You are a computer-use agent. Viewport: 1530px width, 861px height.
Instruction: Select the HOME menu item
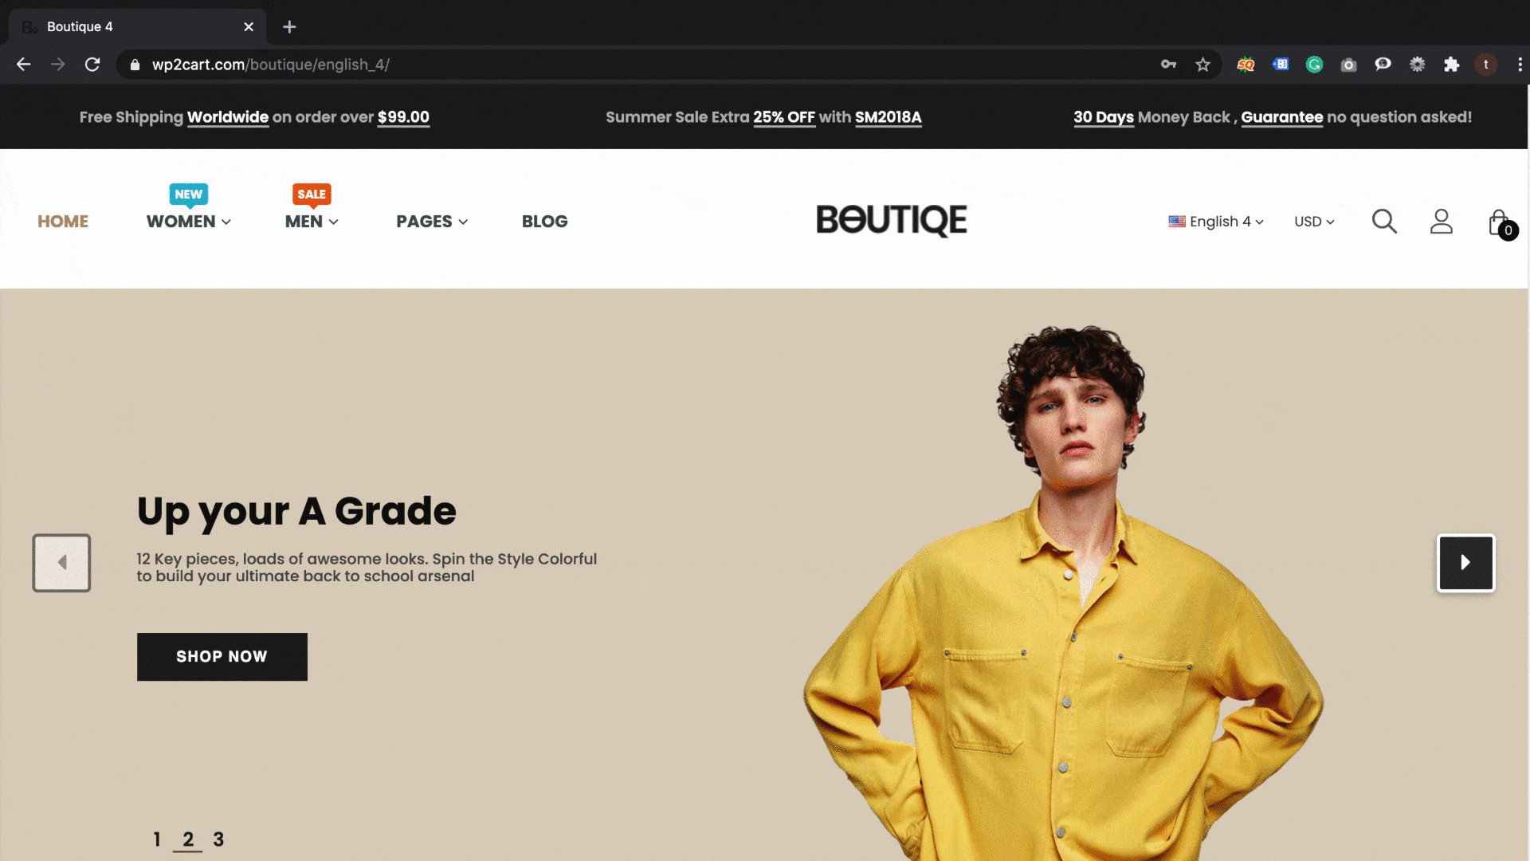[x=63, y=222]
